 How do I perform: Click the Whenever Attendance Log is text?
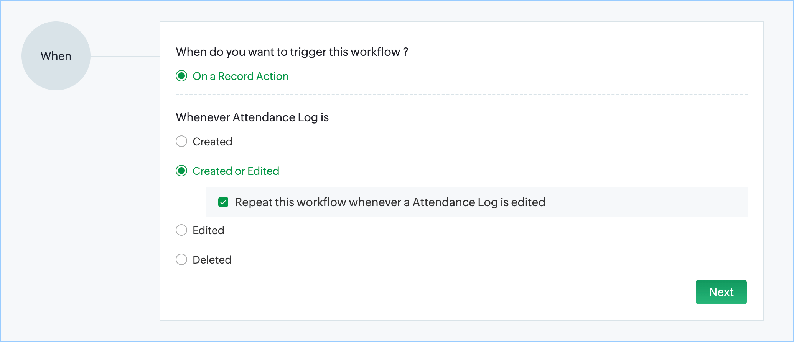point(252,117)
